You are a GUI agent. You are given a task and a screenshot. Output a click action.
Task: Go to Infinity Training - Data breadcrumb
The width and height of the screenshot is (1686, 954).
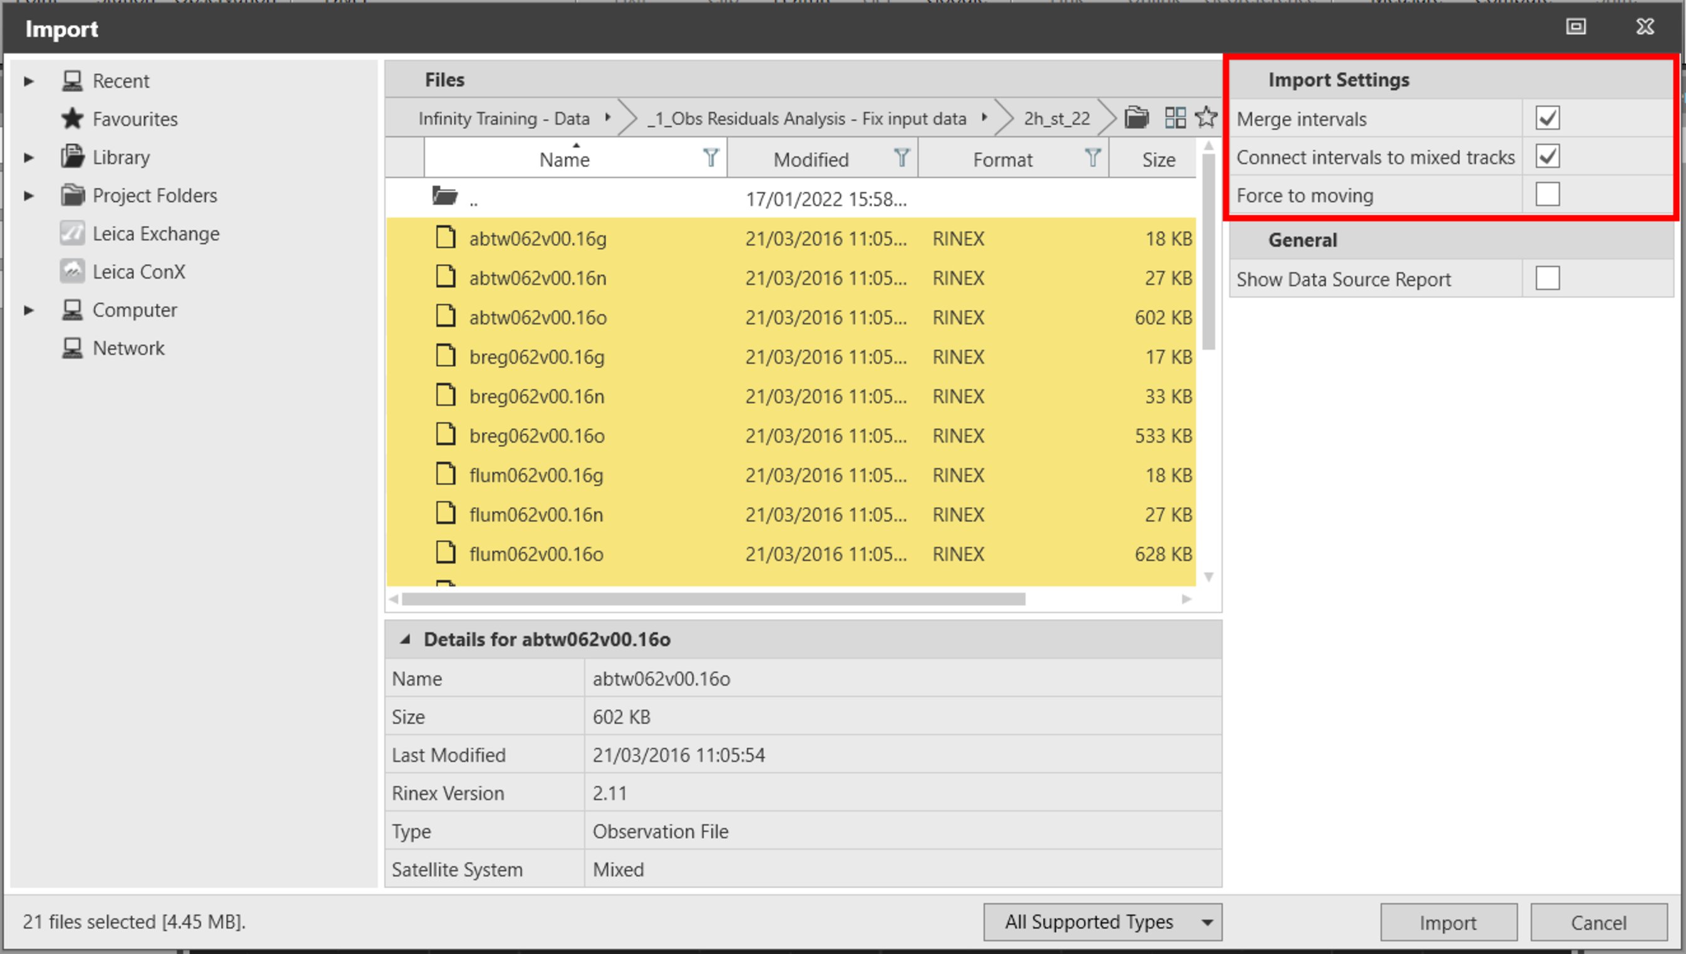(x=504, y=118)
